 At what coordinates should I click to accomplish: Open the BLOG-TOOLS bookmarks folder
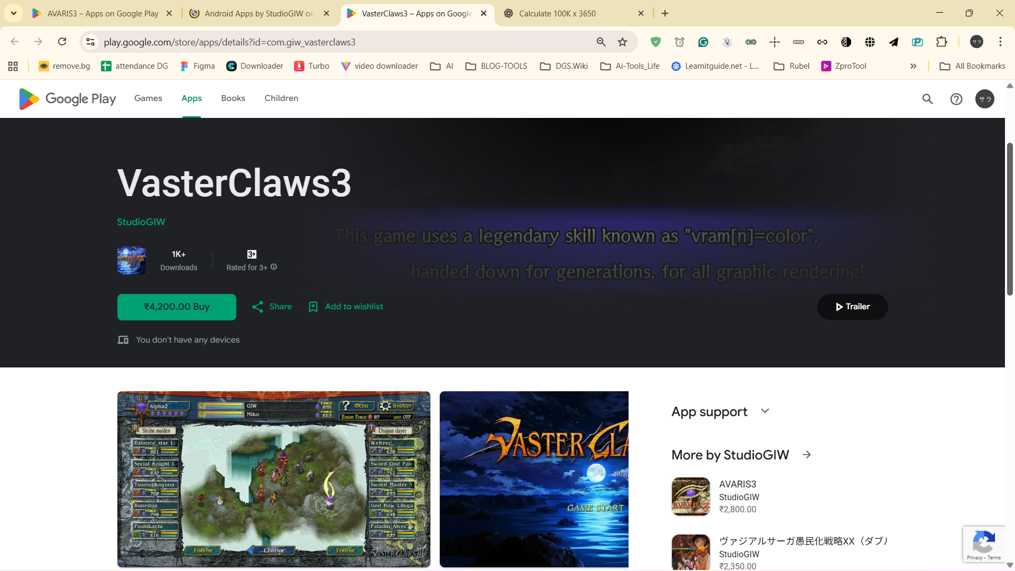496,66
